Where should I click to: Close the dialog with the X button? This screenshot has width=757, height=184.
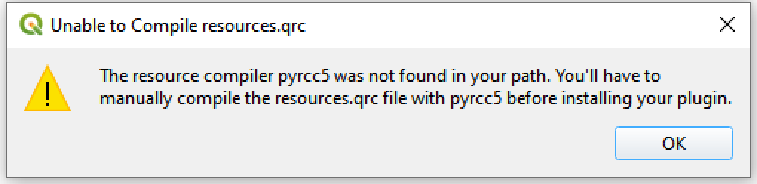tap(727, 25)
